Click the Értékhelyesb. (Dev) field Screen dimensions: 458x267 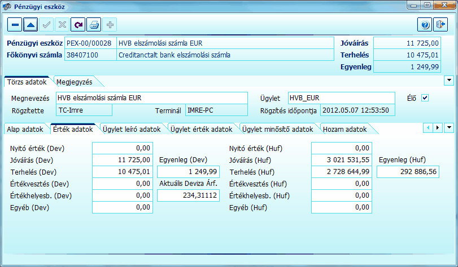coord(123,195)
